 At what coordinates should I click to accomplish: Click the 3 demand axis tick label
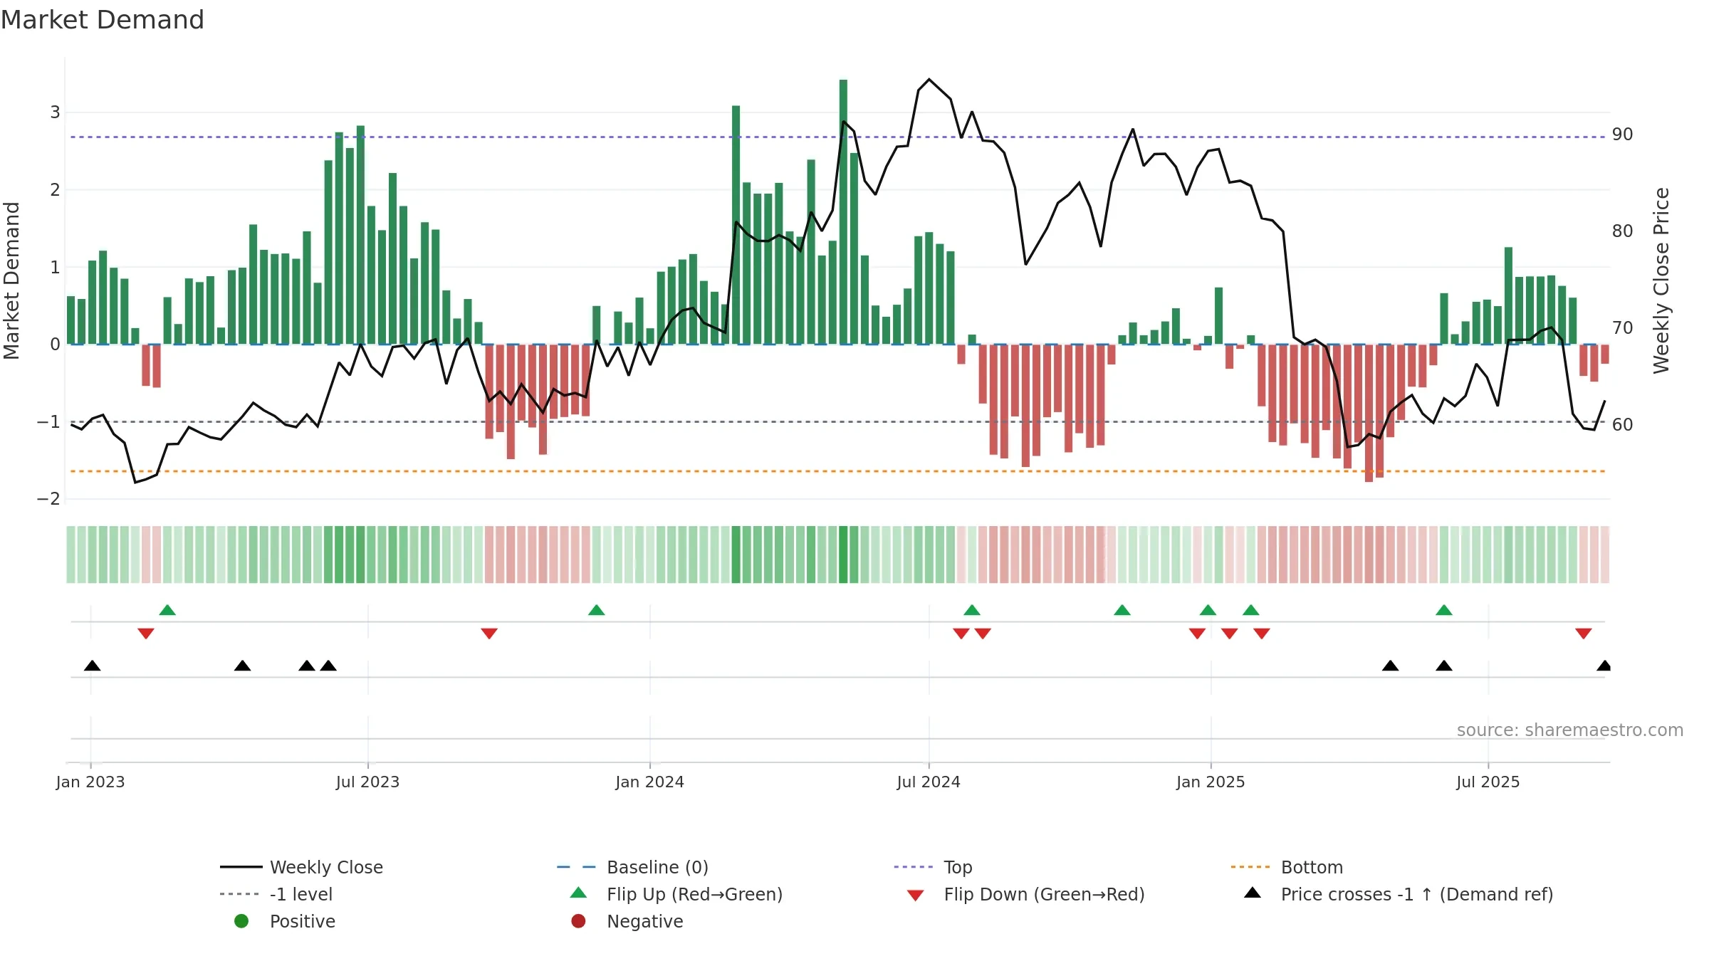(55, 112)
